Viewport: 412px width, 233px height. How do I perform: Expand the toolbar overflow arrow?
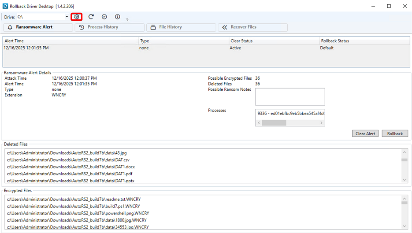[127, 19]
